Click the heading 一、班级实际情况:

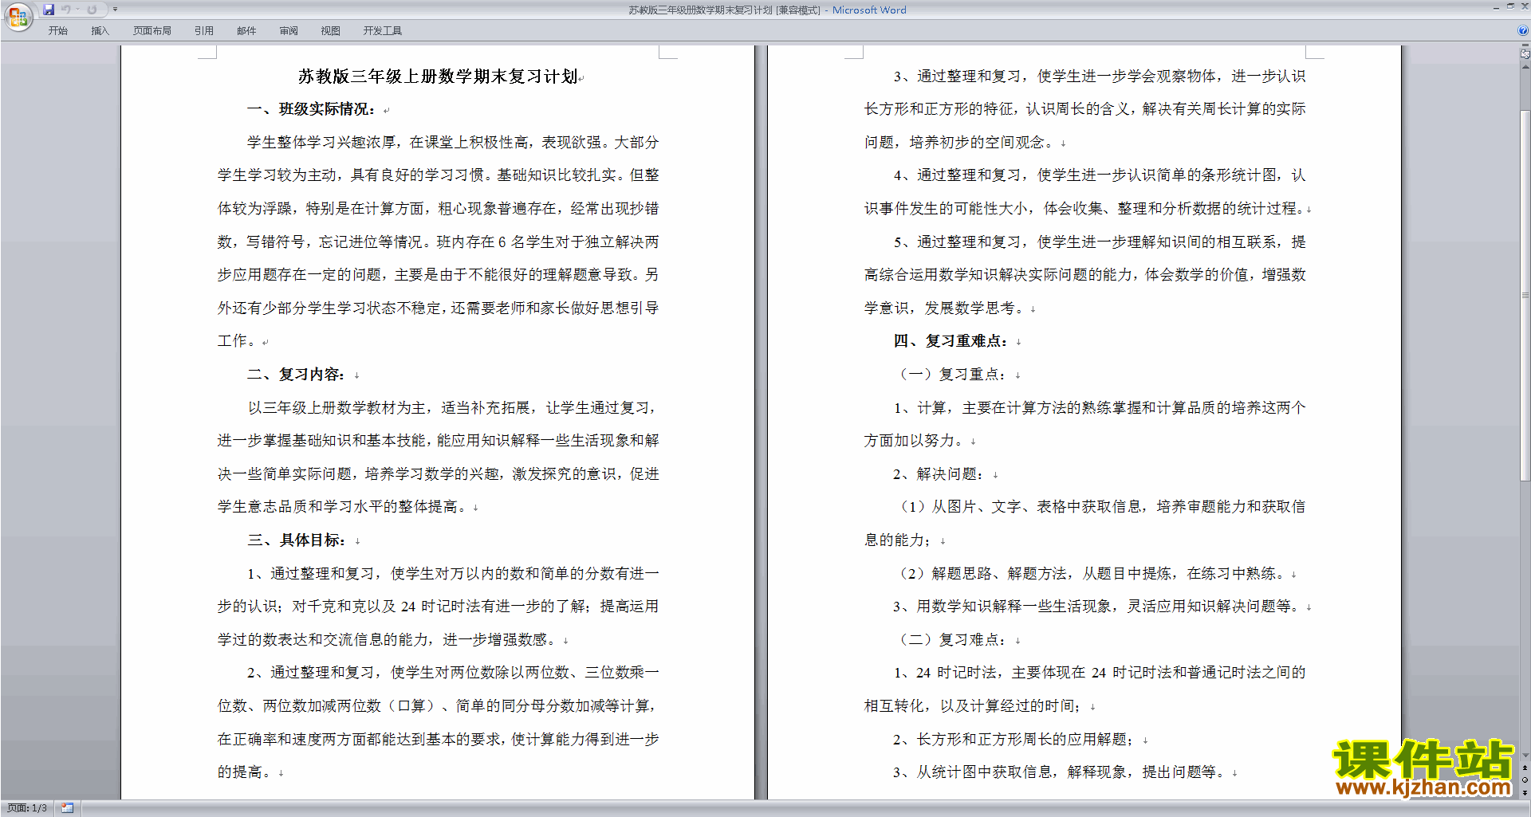(x=311, y=109)
